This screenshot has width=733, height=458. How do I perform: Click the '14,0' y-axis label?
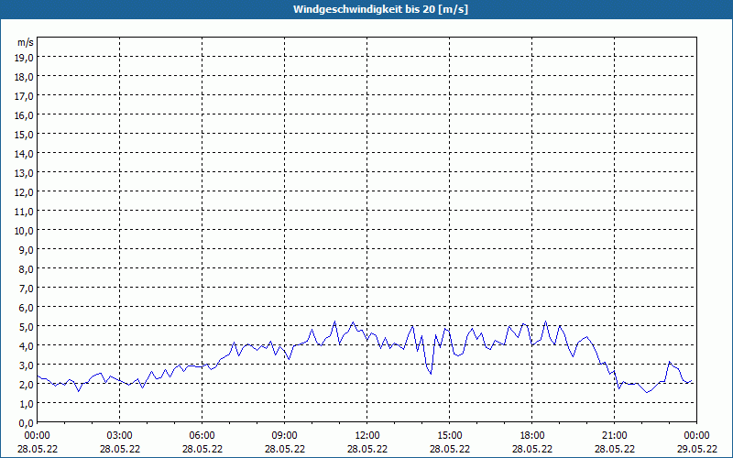(x=25, y=154)
